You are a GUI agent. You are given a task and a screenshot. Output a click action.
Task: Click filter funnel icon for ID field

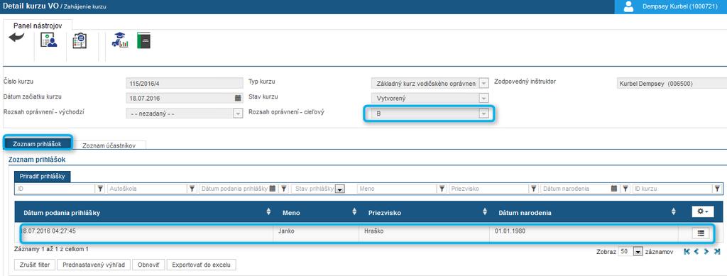[100, 189]
